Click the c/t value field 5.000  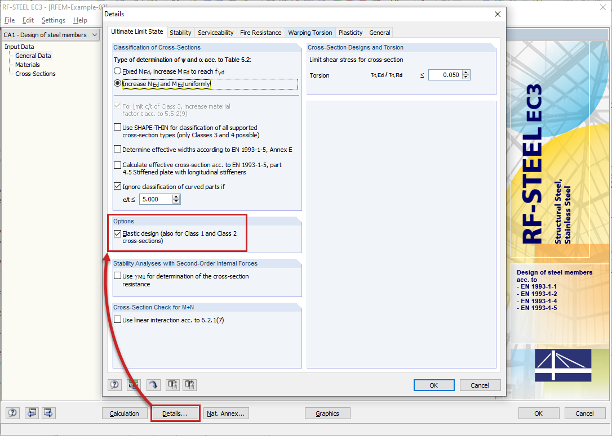(156, 199)
